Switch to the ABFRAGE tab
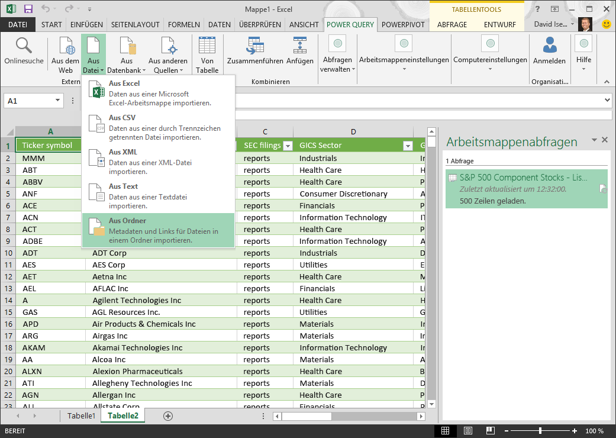 (451, 24)
